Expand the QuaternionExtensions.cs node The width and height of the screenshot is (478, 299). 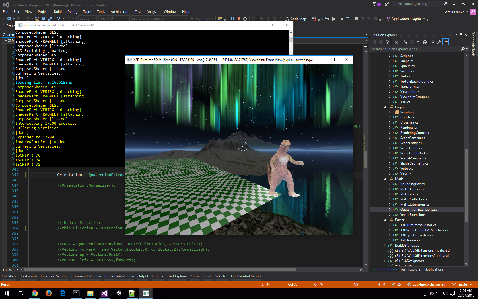(390, 210)
